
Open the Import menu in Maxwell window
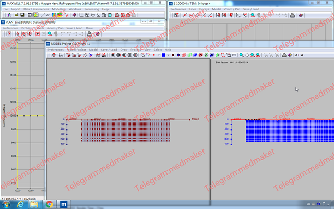[16, 9]
